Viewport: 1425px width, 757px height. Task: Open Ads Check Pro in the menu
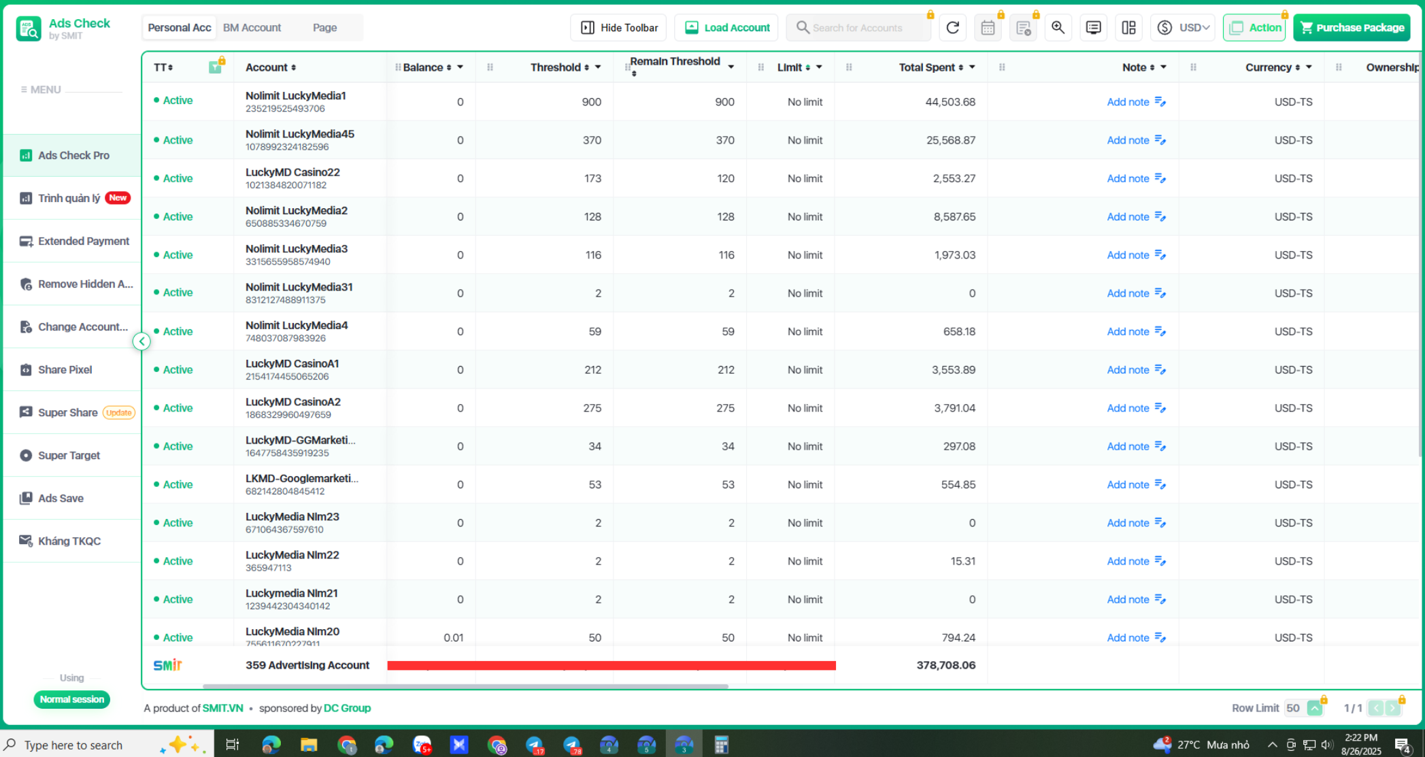[x=72, y=155]
